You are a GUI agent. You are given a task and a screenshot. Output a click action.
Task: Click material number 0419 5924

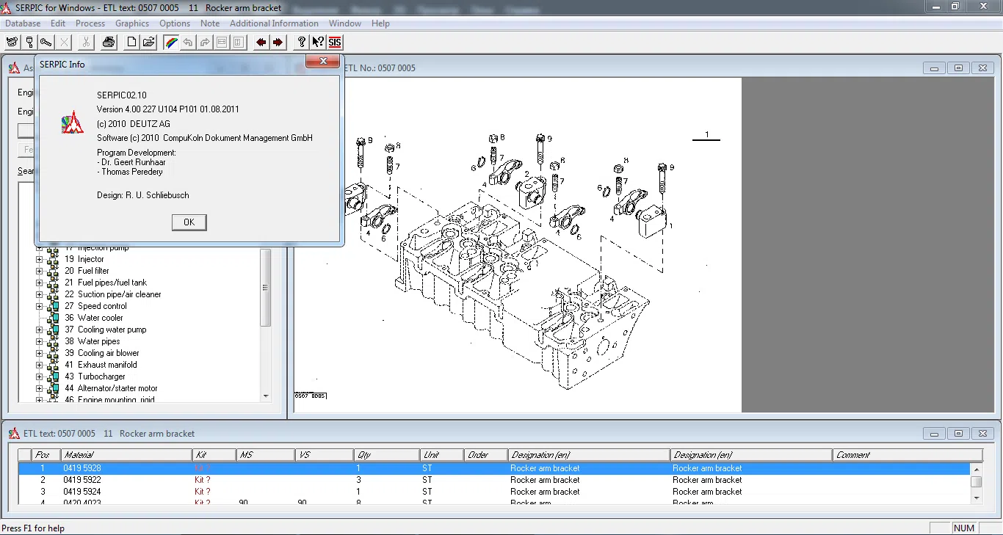(x=82, y=492)
